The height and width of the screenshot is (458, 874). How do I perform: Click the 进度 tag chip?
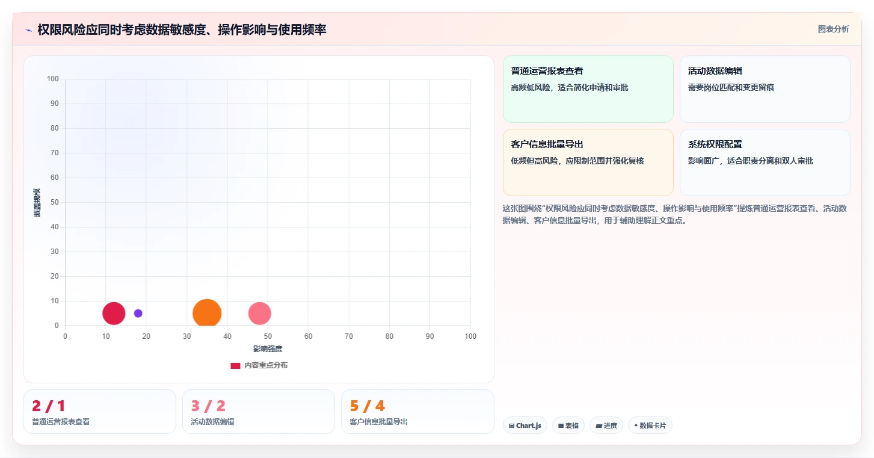pyautogui.click(x=606, y=426)
